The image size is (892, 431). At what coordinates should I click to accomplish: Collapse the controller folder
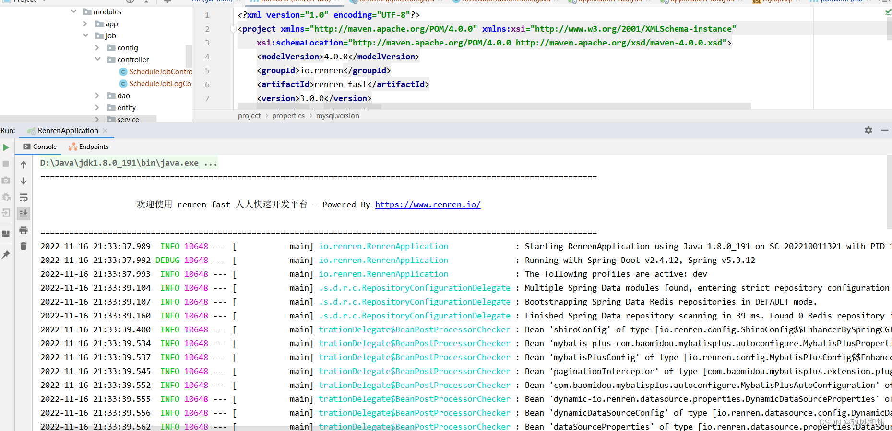tap(97, 59)
